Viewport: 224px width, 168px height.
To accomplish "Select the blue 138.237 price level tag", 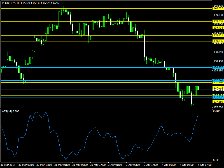I will coord(218,67).
